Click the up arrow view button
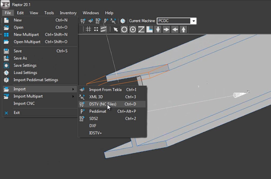 183,29
